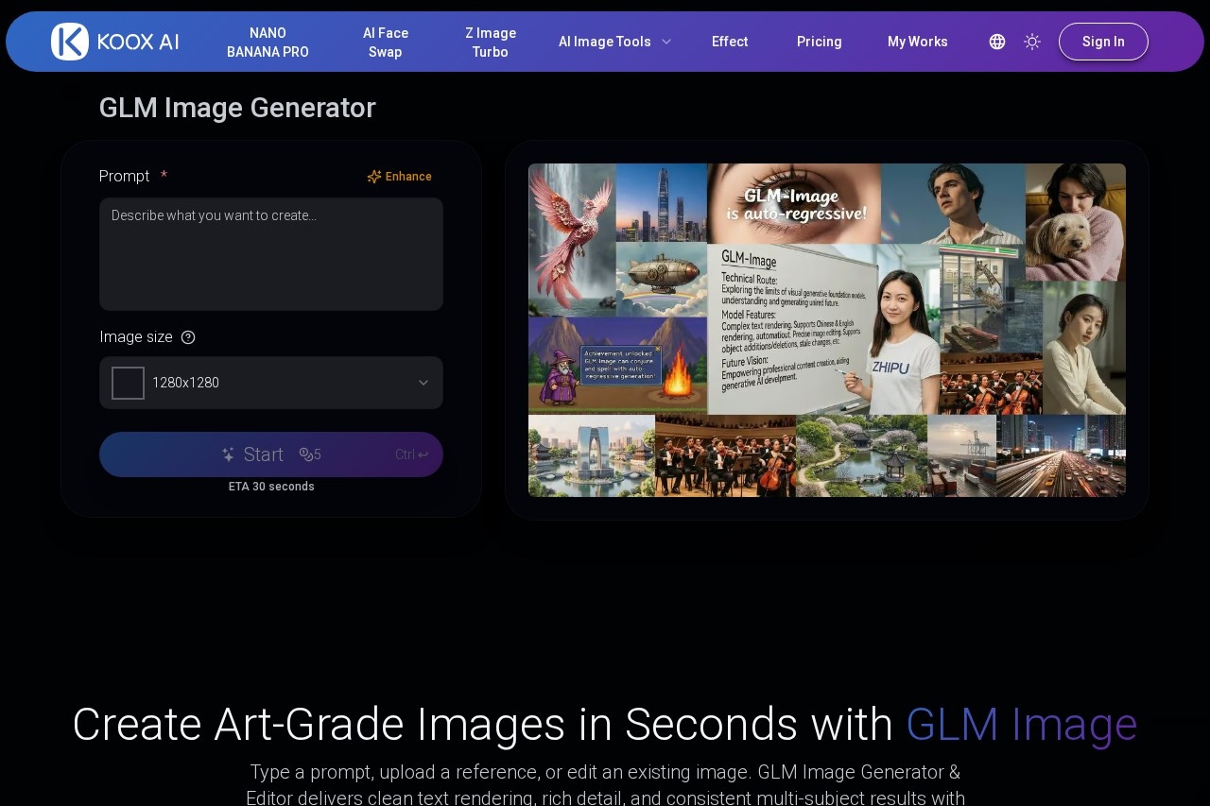Click the square aspect-ratio icon in size selector
1210x806 pixels.
(x=128, y=383)
